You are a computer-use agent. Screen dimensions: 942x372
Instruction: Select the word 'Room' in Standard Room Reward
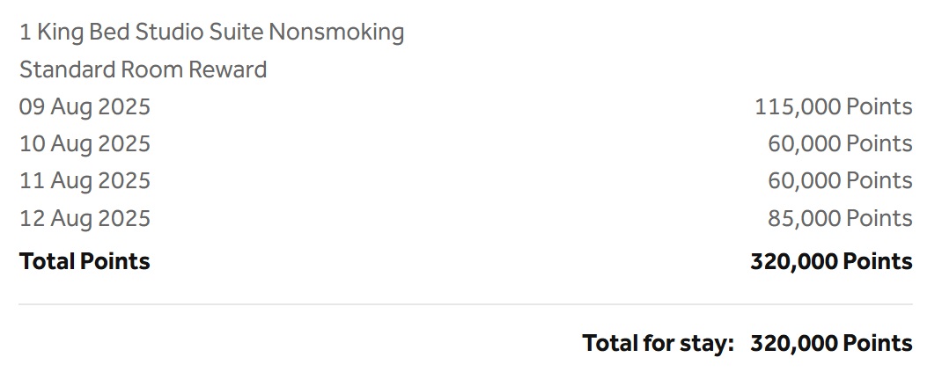coord(152,69)
